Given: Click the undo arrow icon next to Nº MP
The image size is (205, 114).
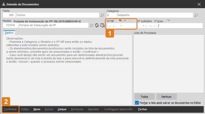Looking at the screenshot, I should [121, 21].
